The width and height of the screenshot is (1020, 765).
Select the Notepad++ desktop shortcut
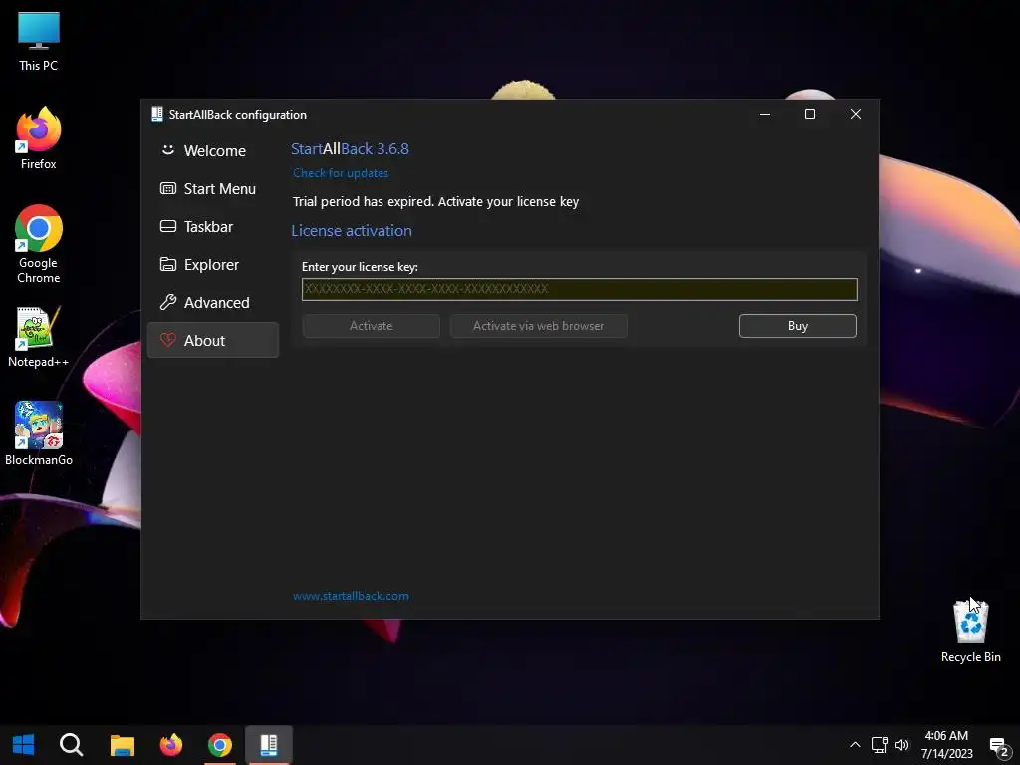point(39,337)
